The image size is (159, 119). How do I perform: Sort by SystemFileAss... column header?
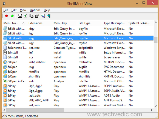click(x=140, y=23)
